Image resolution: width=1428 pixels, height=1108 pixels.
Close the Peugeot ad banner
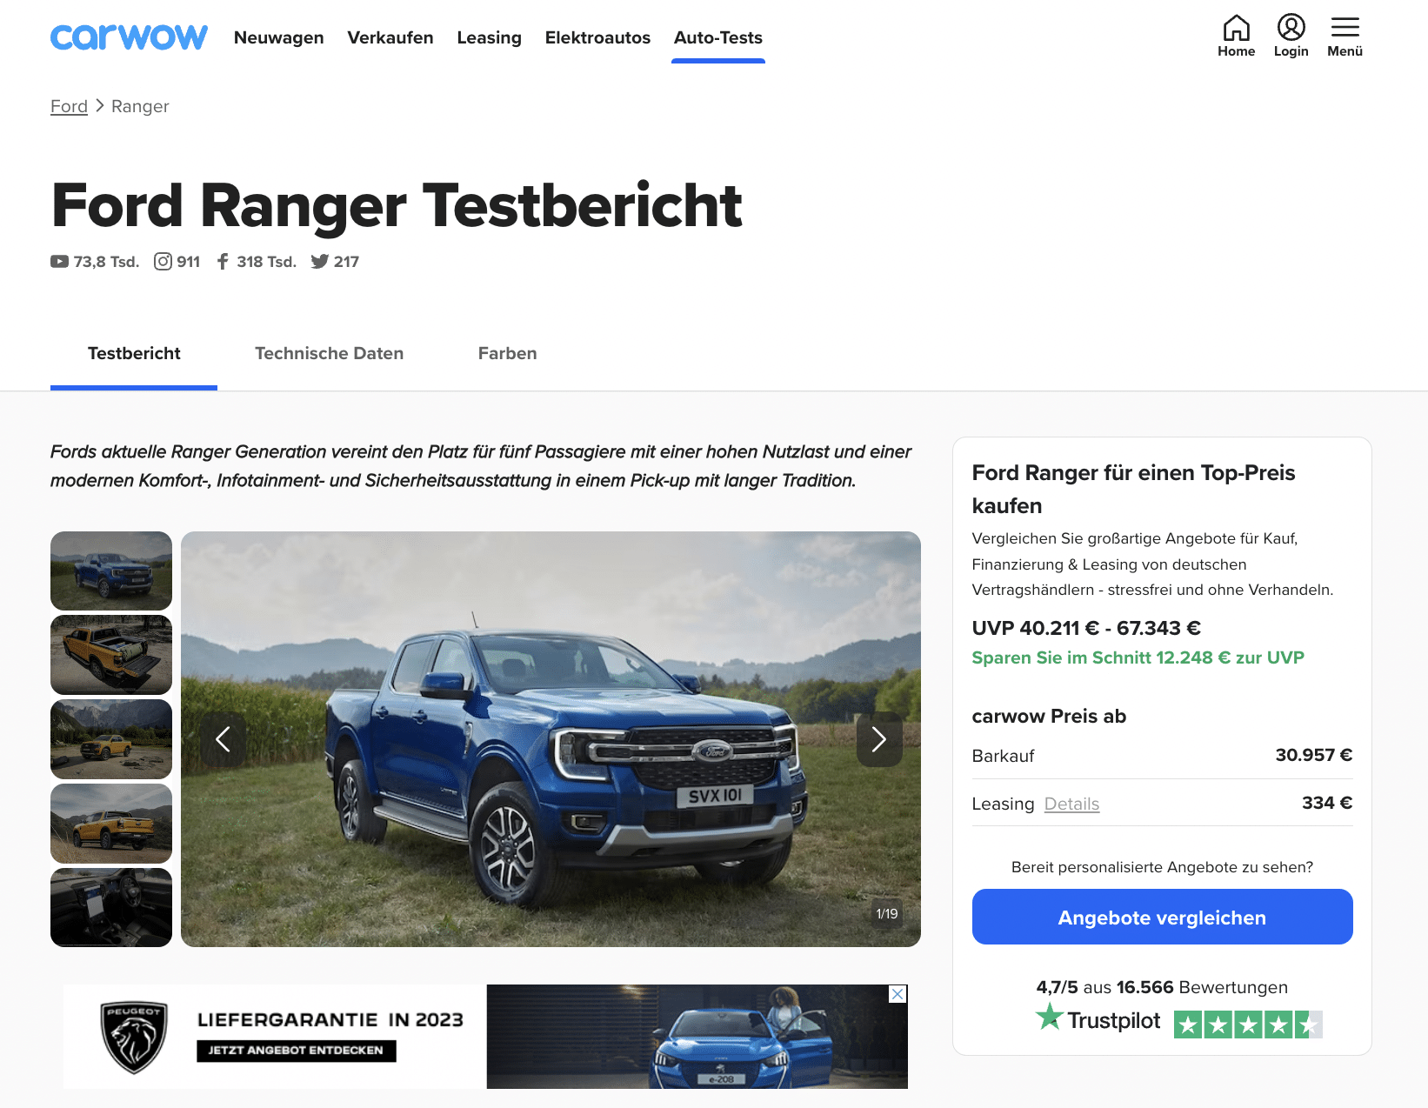[x=898, y=994]
